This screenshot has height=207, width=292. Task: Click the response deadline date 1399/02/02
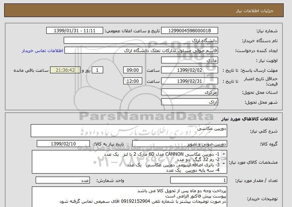pyautogui.click(x=189, y=70)
